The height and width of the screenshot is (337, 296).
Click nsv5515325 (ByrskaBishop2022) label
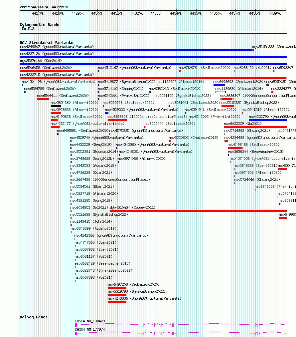(250, 103)
